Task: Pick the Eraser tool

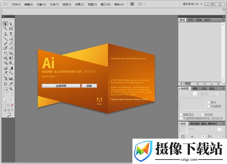Action: 11,48
